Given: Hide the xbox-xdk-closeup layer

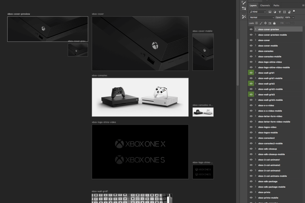Looking at the screenshot, I should [x=251, y=149].
